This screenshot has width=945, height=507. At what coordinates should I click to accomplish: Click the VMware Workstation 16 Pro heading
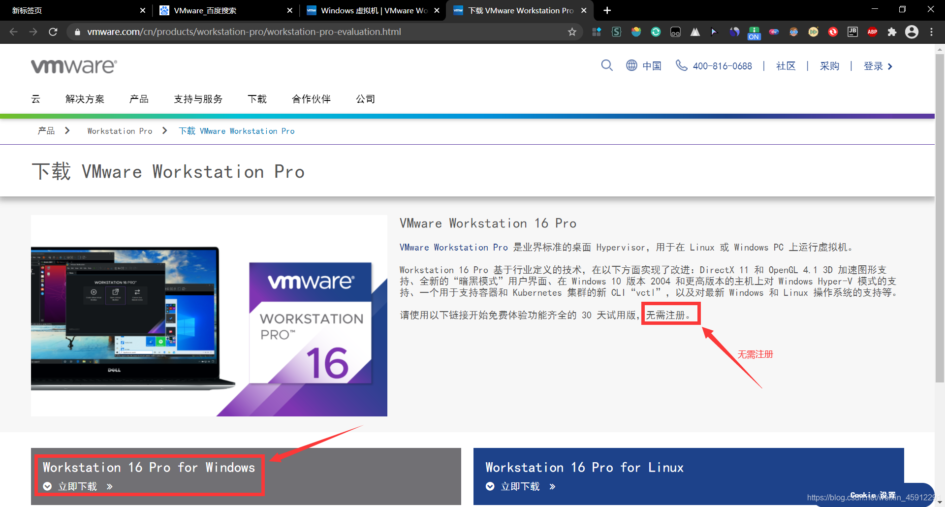coord(488,223)
